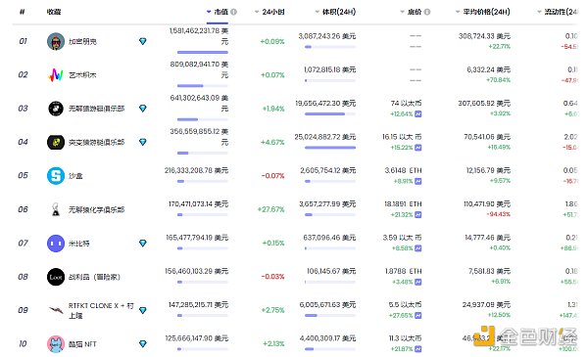Click the 6,005,671.63 美元 volume value
588x357 pixels.
coord(327,304)
